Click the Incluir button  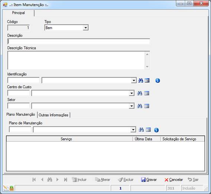point(79,180)
